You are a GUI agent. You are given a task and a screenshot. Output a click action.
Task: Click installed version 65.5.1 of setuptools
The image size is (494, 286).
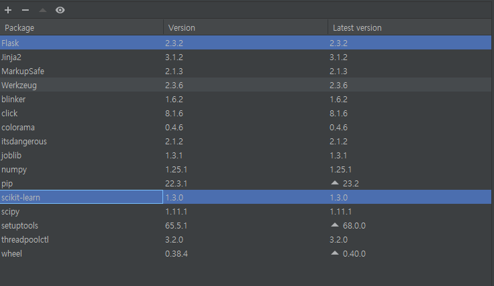pos(176,225)
